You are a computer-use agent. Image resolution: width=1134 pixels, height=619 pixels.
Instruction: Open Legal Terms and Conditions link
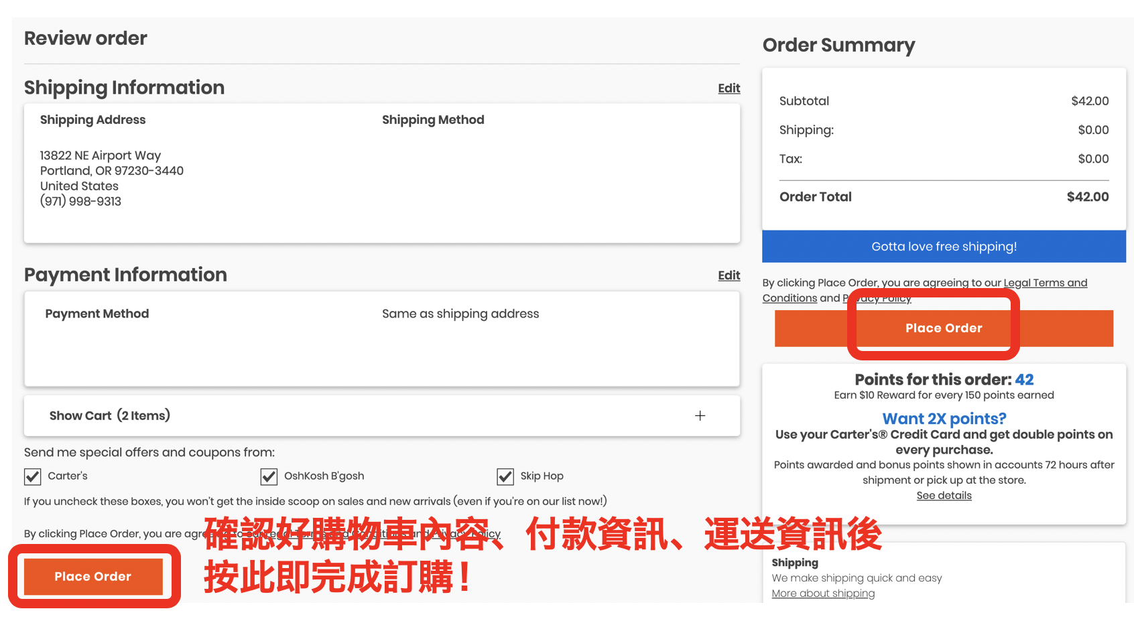click(x=1044, y=283)
